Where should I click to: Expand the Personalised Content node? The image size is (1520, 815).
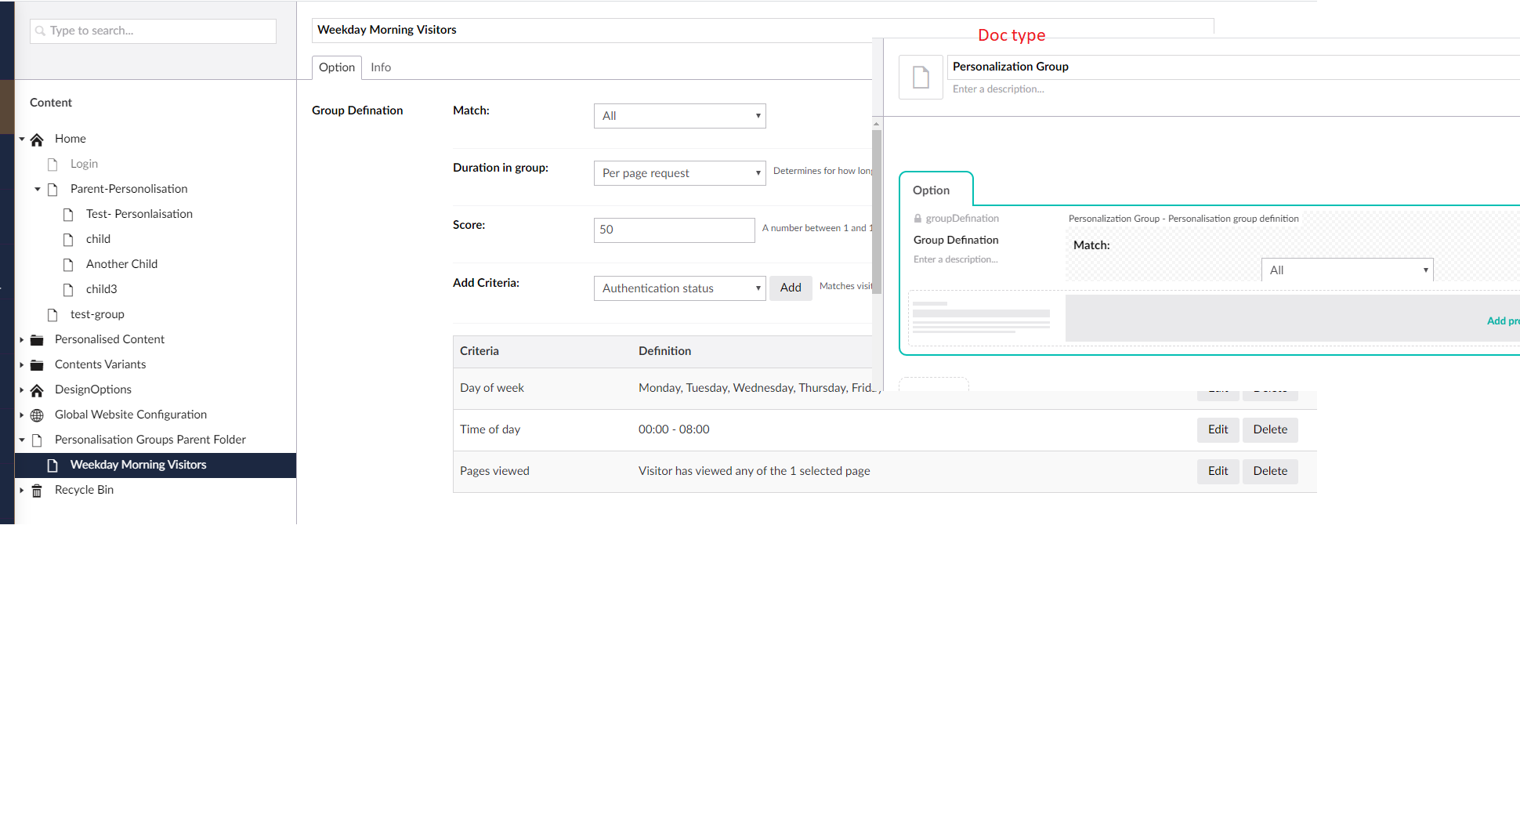click(22, 339)
